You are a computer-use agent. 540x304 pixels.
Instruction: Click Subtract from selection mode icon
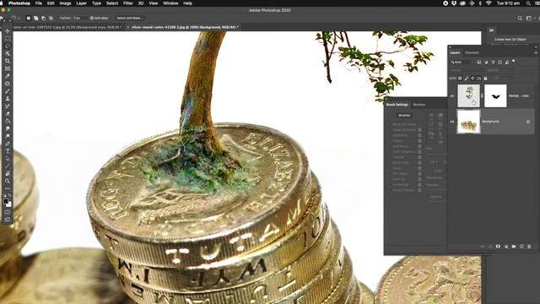click(x=43, y=18)
